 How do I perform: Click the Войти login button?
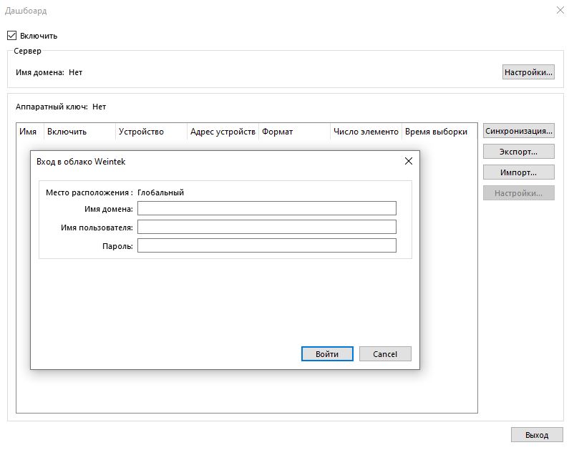[x=326, y=354]
